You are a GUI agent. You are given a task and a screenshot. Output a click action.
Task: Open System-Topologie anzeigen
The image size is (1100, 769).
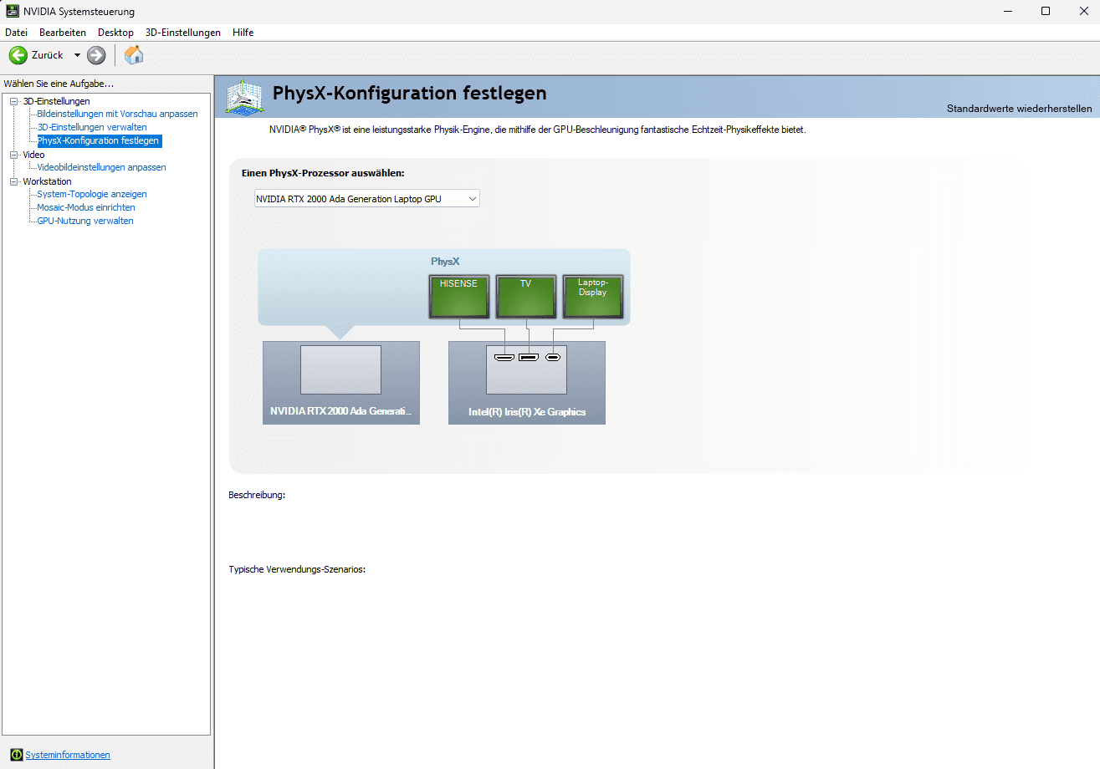point(92,194)
